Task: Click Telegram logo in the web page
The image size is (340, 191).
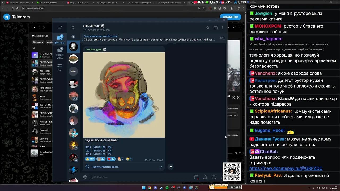Action: pyautogui.click(x=16, y=17)
